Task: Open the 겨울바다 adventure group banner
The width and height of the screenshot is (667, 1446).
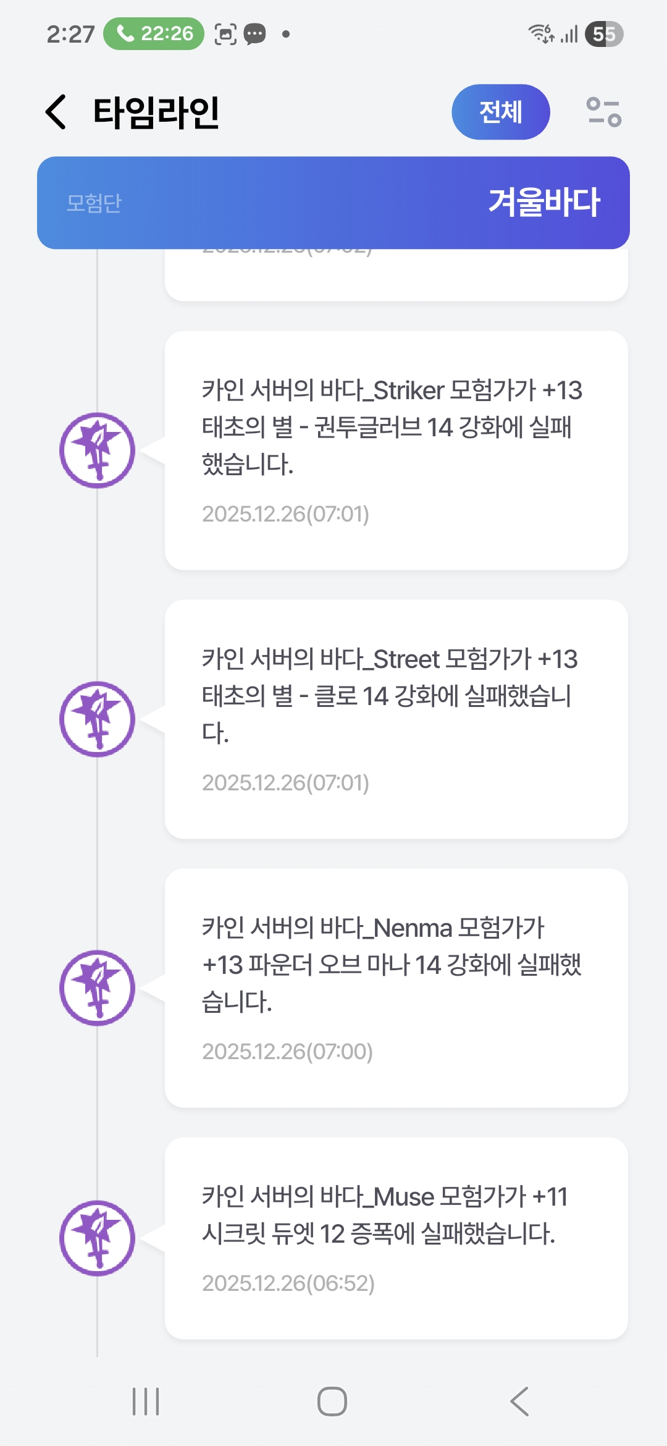Action: [544, 202]
